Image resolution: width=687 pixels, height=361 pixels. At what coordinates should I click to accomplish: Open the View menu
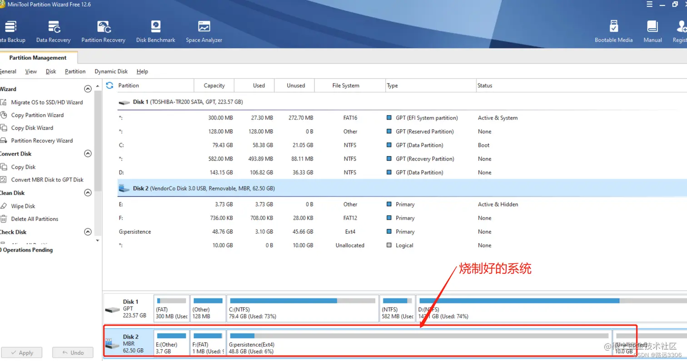tap(31, 72)
